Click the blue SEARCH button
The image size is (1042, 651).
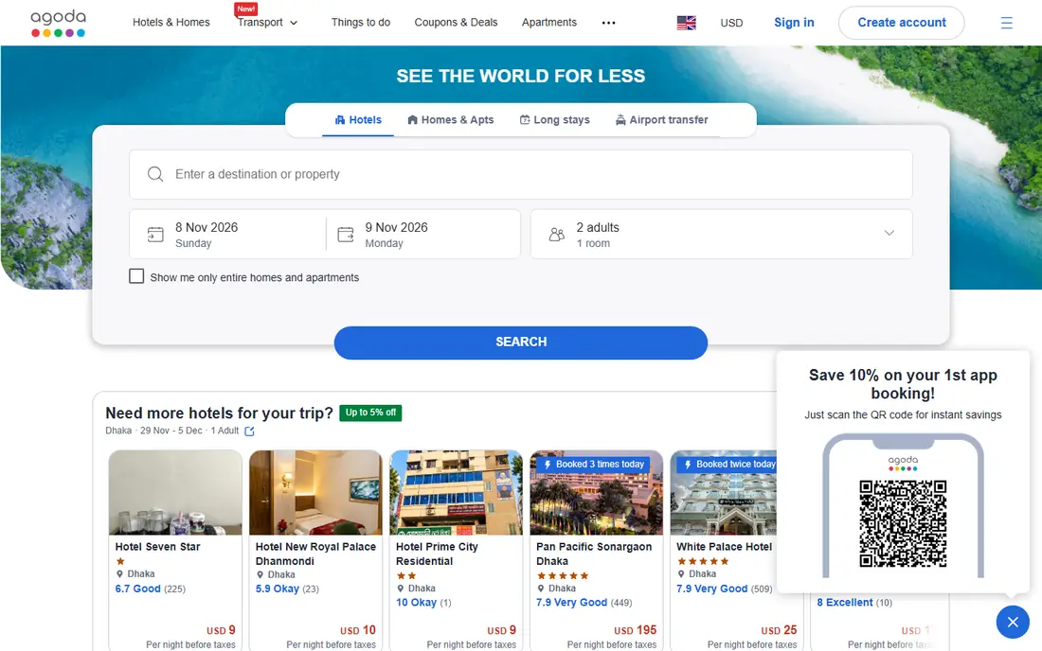click(520, 343)
